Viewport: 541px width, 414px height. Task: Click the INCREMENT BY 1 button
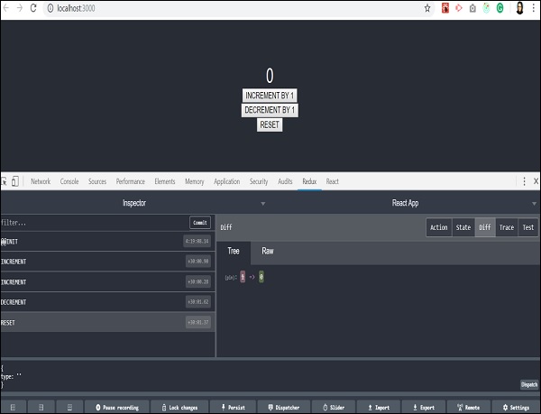(x=270, y=96)
